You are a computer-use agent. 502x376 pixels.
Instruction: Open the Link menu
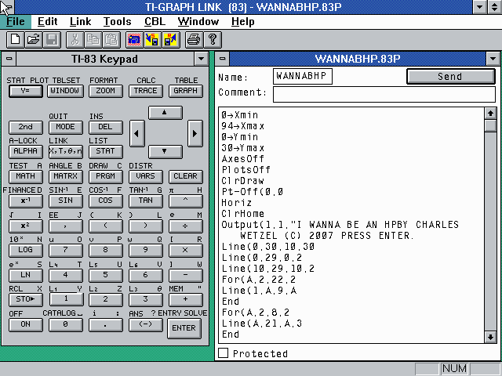[x=79, y=22]
